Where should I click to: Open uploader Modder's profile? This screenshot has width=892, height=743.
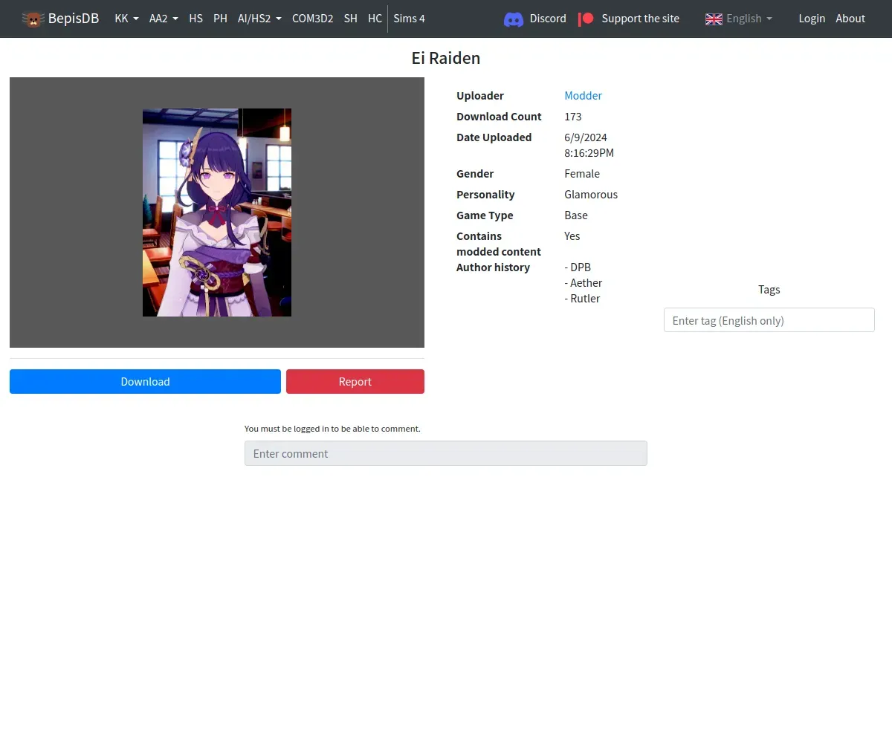pos(583,96)
